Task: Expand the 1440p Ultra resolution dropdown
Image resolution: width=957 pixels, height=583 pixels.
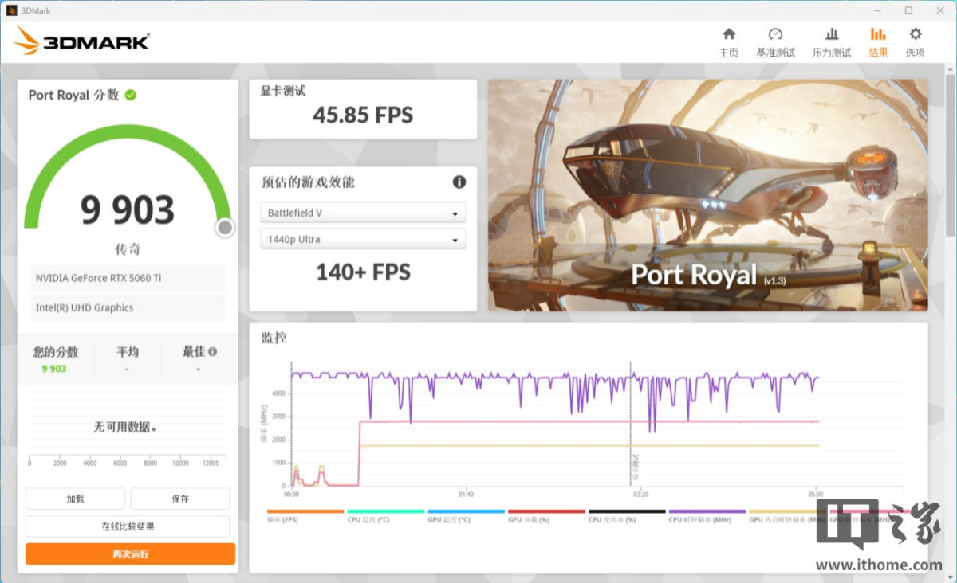Action: pyautogui.click(x=363, y=240)
